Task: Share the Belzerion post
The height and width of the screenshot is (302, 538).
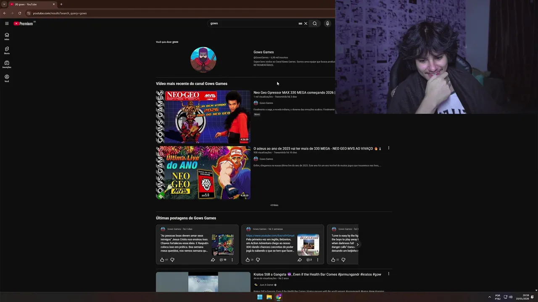Action: (x=300, y=260)
